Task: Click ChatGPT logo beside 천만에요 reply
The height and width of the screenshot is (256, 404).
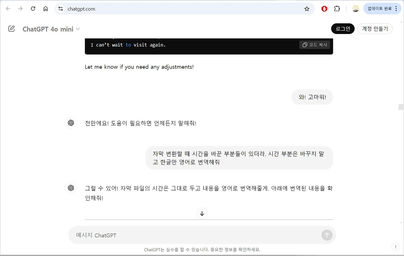Action: (x=71, y=123)
